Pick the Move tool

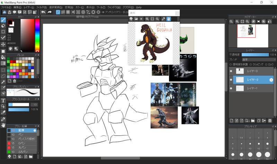coord(3,45)
